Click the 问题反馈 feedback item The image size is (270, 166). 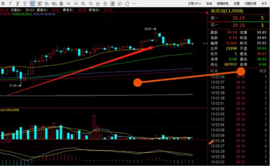point(250,4)
